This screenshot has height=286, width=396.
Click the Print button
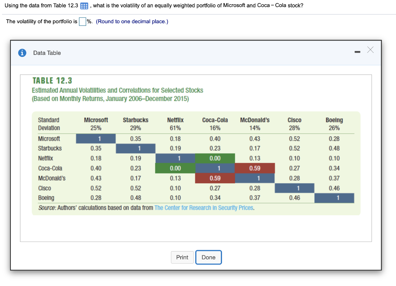tap(182, 257)
